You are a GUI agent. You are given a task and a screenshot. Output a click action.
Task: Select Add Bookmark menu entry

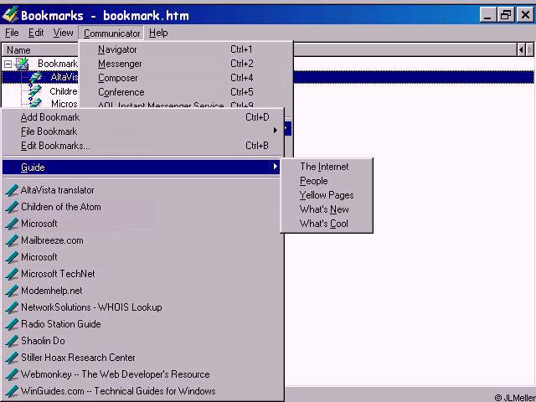[143, 117]
